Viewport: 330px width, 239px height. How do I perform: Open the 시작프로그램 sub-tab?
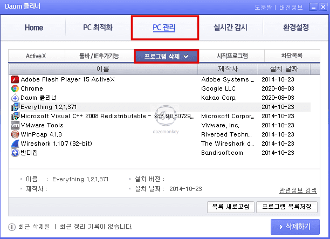(232, 56)
